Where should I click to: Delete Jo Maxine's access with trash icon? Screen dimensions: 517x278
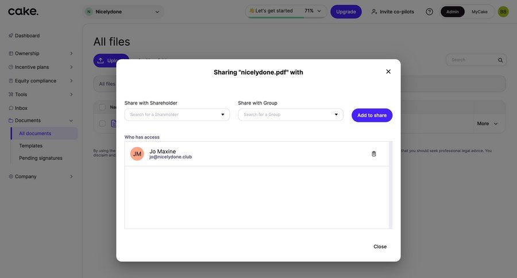(x=374, y=154)
